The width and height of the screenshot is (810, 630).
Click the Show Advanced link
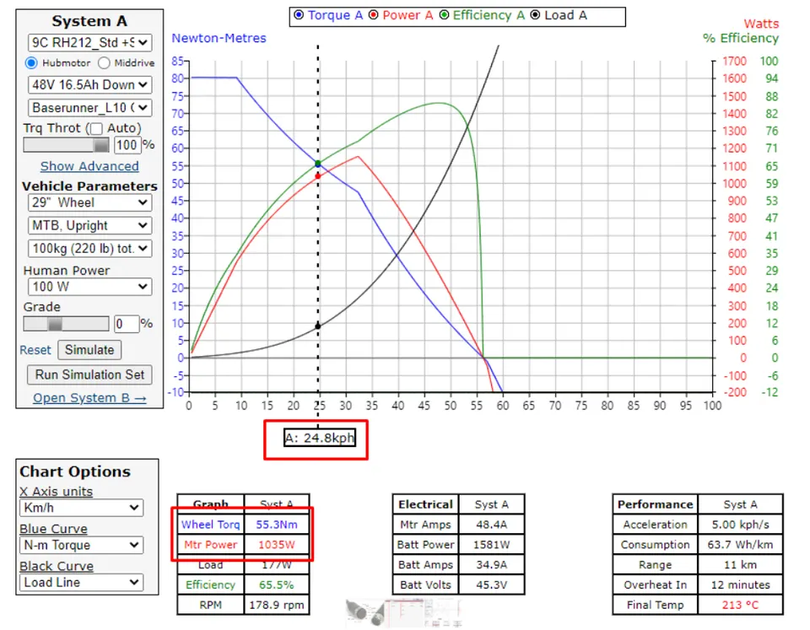tap(89, 166)
